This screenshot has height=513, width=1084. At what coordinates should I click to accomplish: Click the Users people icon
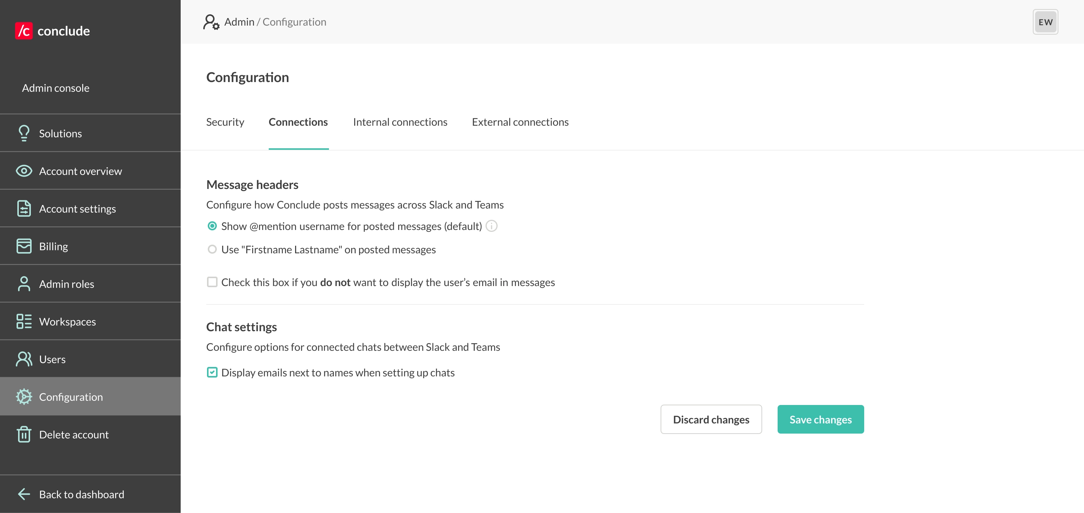pos(24,359)
